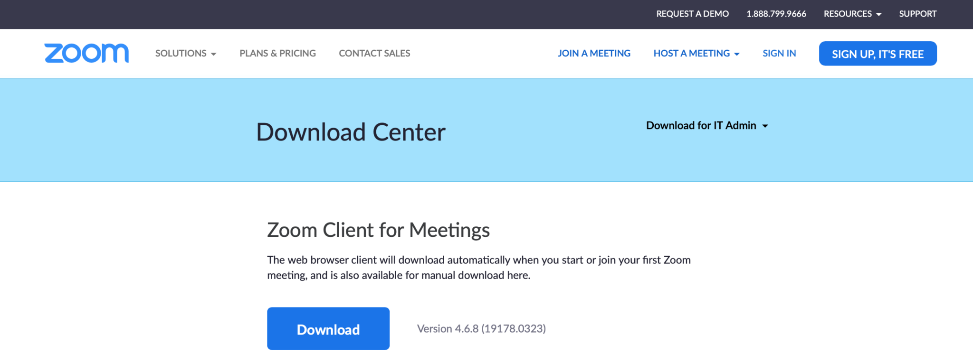Expand the Resources dropdown

(852, 14)
